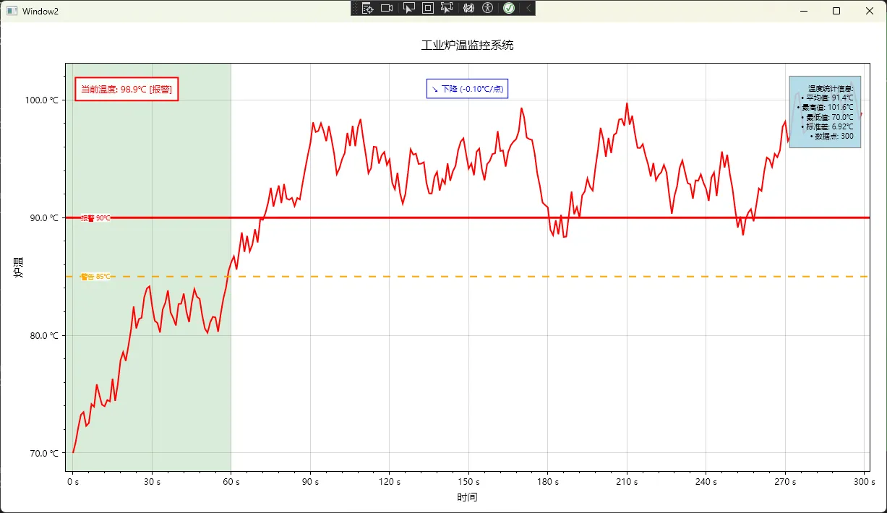The image size is (887, 513).
Task: Click the Window2 app icon in title bar
Action: 12,11
